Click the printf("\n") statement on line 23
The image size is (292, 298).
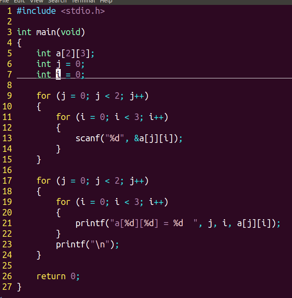tap(87, 244)
